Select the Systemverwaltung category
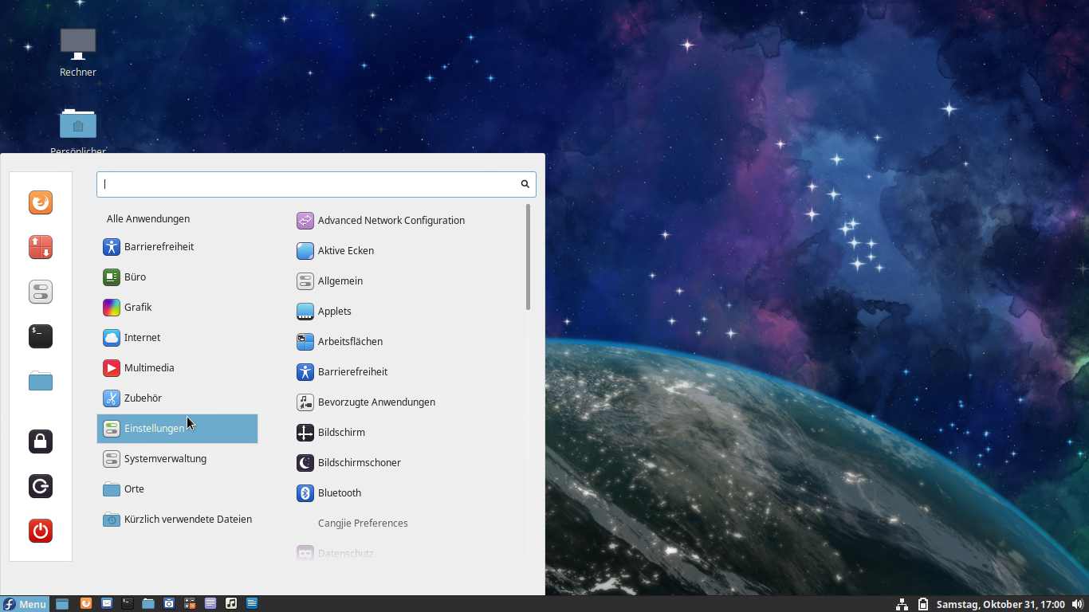 click(x=177, y=459)
